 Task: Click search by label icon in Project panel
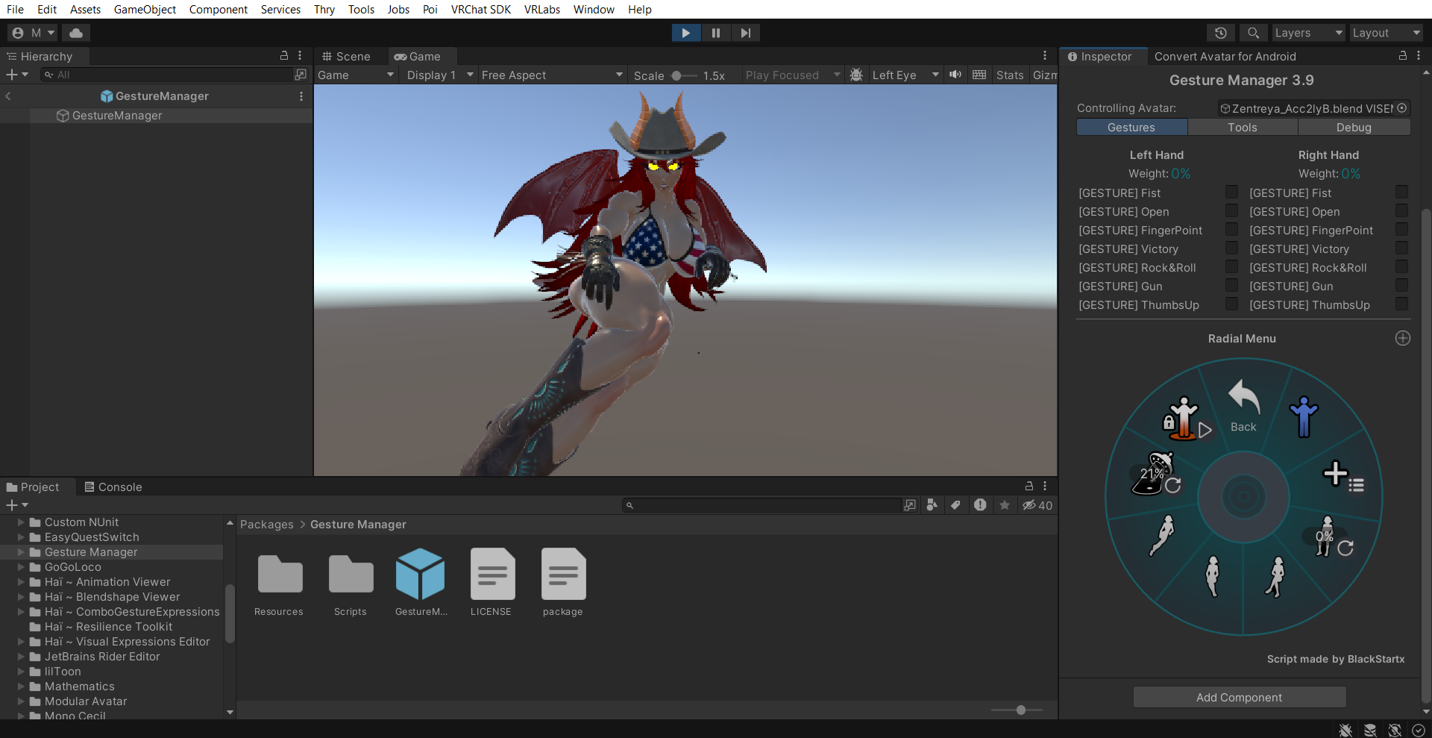click(x=955, y=505)
